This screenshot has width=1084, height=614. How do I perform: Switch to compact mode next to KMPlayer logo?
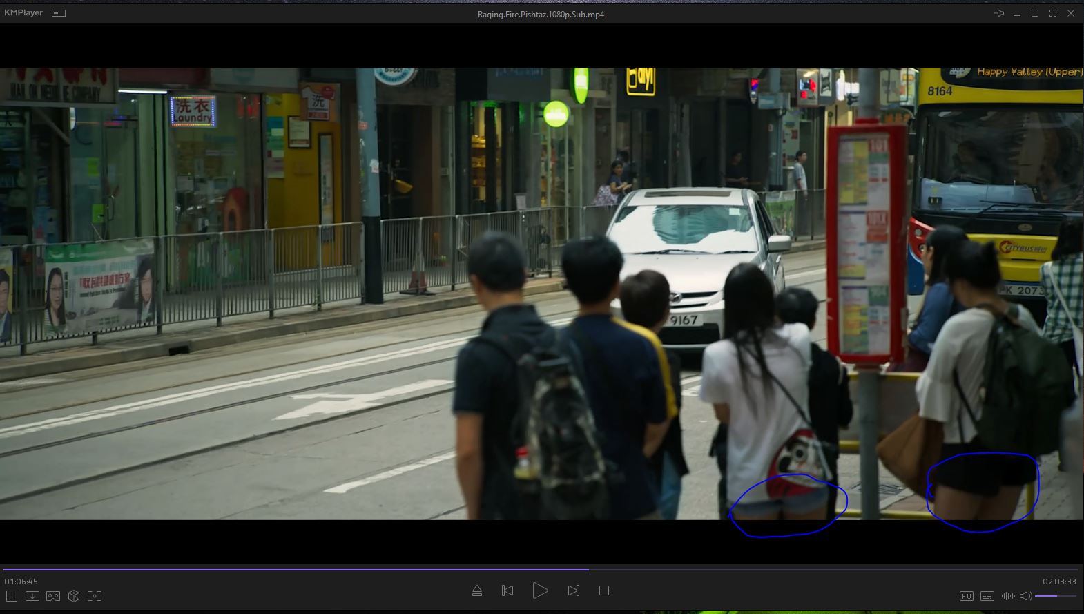pyautogui.click(x=59, y=13)
